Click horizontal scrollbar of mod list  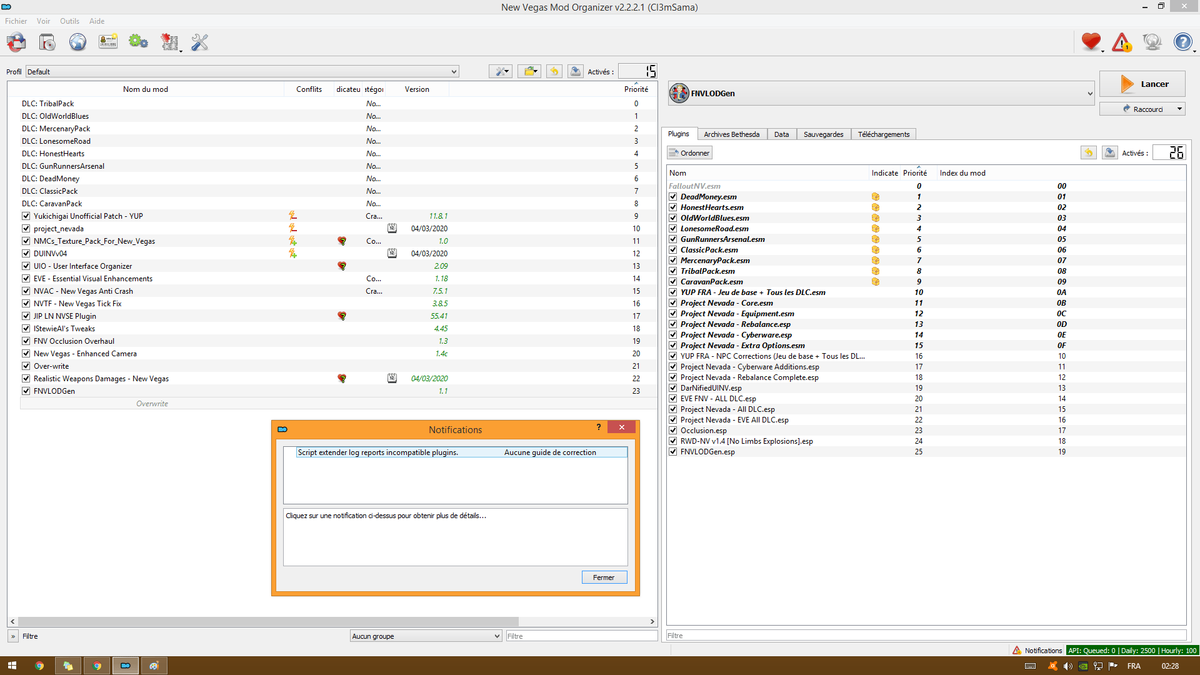268,621
